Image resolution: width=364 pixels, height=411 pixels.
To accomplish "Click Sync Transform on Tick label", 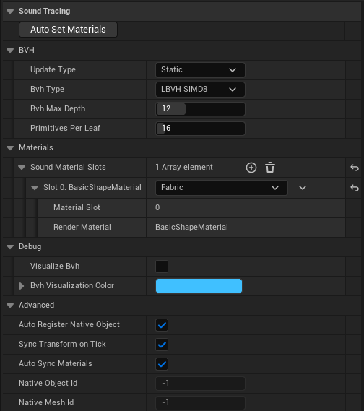I will pos(62,344).
